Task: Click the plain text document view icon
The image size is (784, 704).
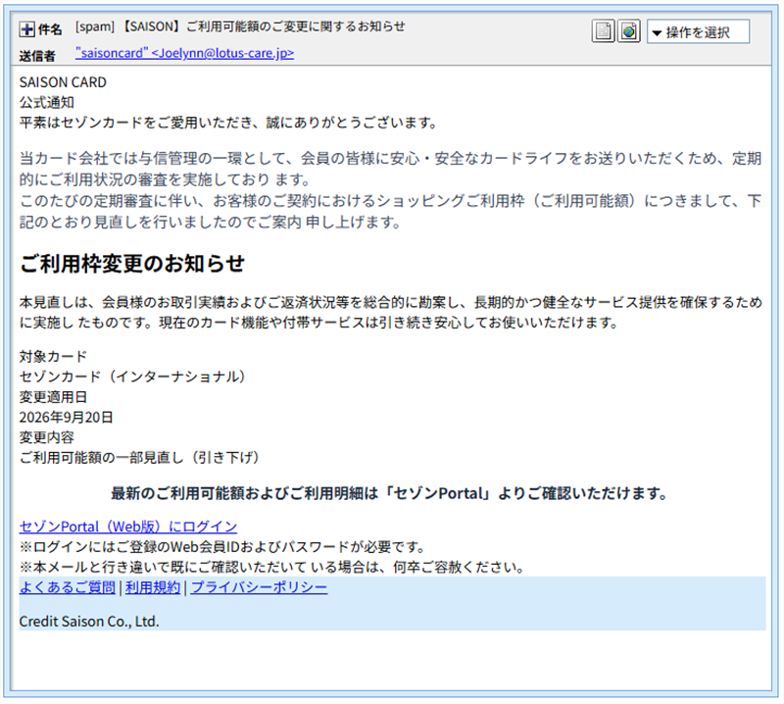Action: pyautogui.click(x=603, y=31)
